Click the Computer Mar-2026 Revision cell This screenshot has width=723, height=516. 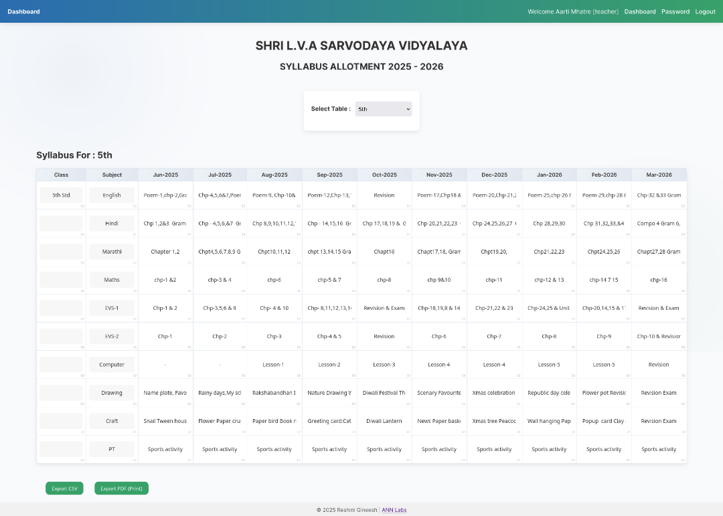click(659, 365)
